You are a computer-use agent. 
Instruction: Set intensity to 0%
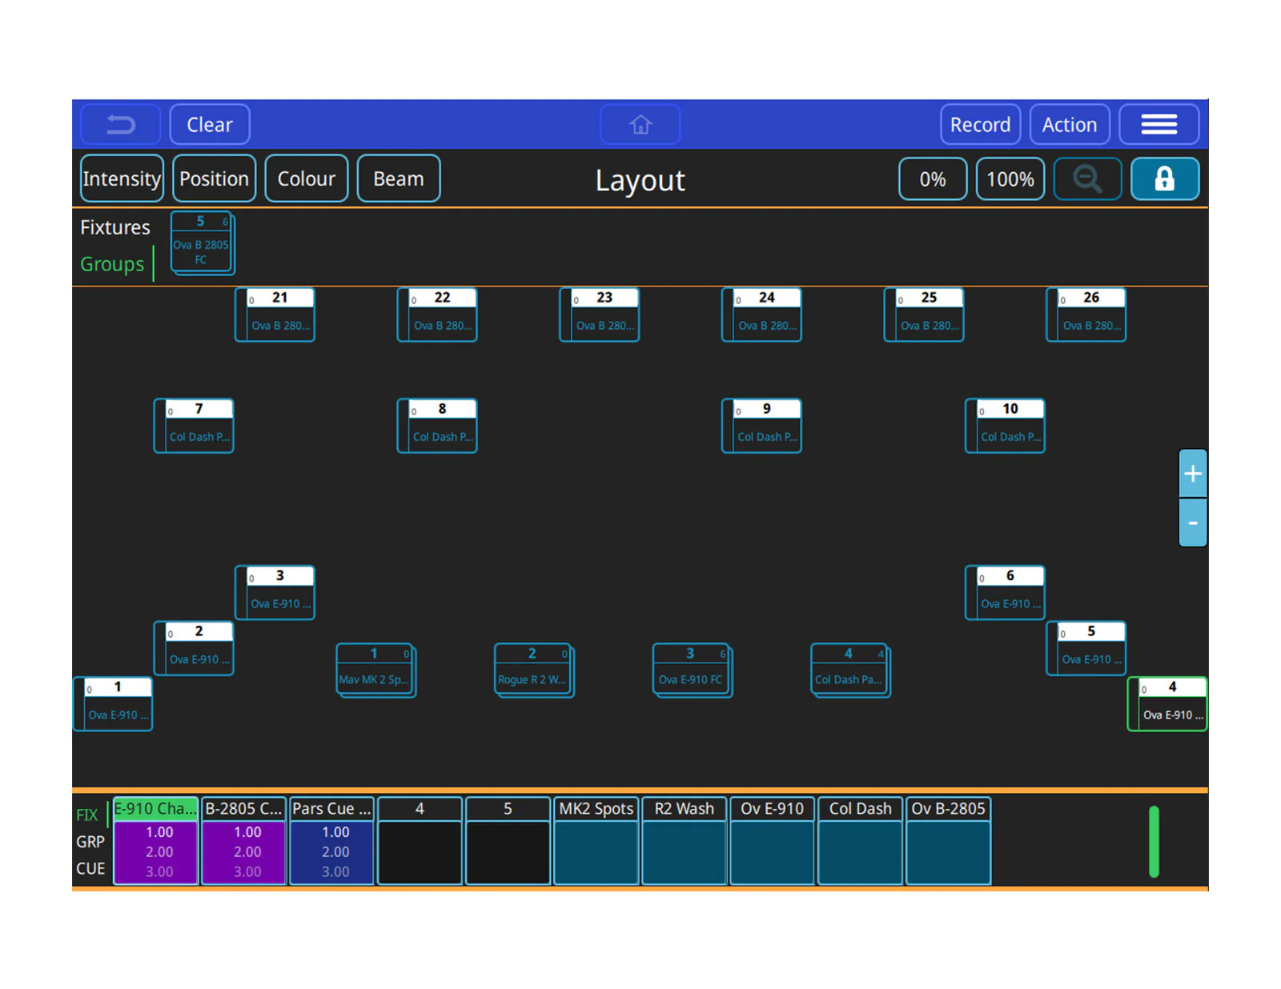[933, 178]
